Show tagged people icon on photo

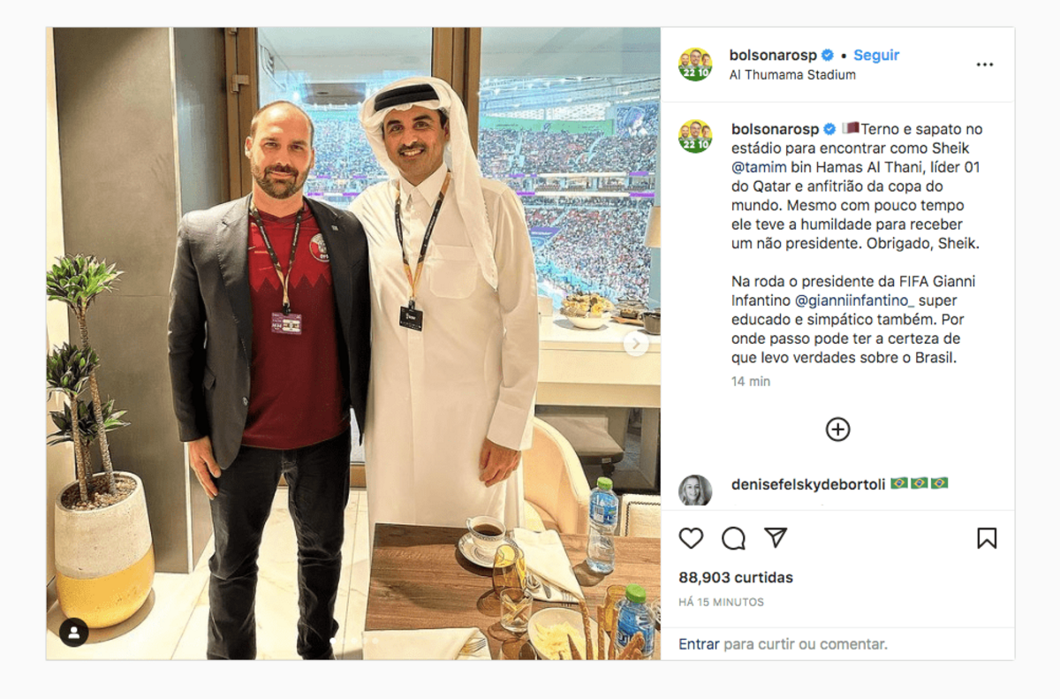click(x=74, y=632)
